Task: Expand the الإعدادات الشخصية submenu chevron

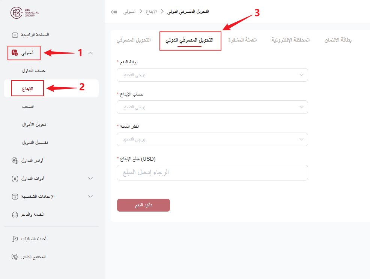Action: click(x=90, y=196)
